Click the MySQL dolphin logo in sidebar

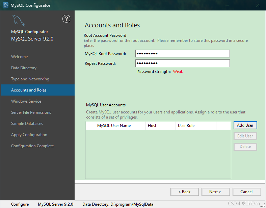(19, 21)
